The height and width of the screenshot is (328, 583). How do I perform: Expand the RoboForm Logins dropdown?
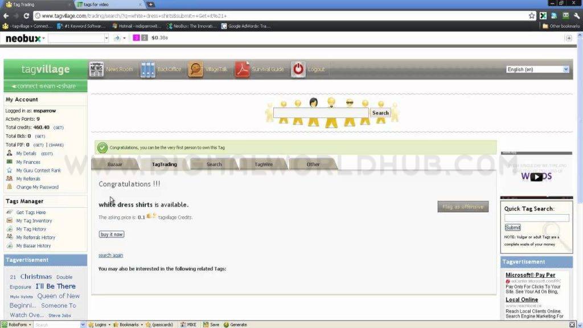point(109,325)
